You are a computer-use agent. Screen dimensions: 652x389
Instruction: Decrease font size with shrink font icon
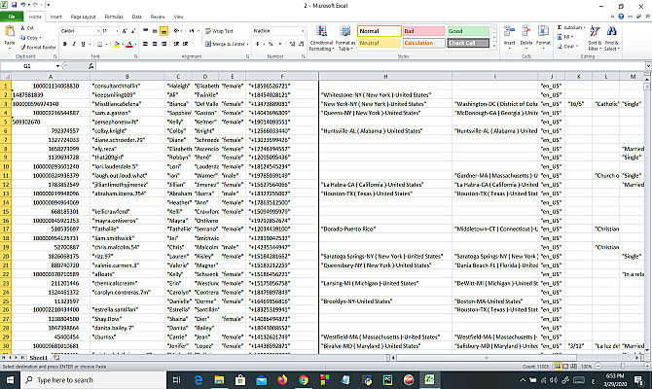[x=133, y=31]
